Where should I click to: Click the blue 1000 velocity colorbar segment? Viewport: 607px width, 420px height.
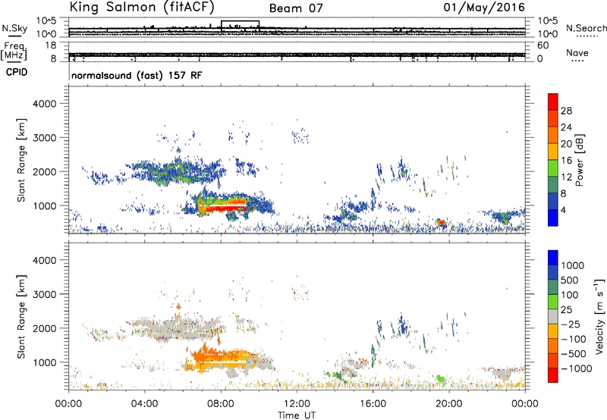click(x=553, y=258)
